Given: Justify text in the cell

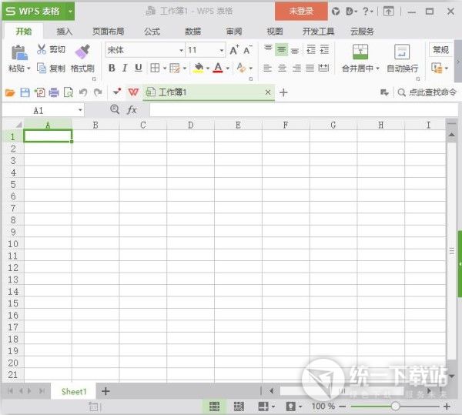Looking at the screenshot, I should 310,69.
